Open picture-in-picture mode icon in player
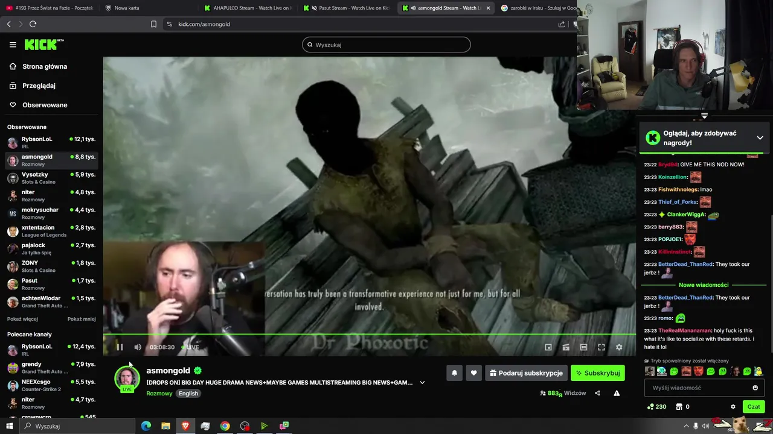The height and width of the screenshot is (434, 773). (x=548, y=347)
